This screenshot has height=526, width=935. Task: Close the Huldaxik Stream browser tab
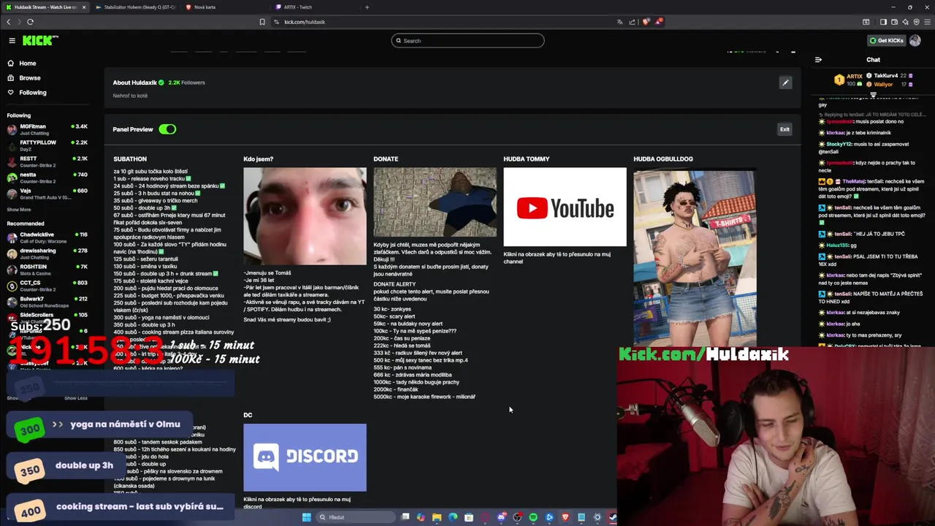click(84, 7)
